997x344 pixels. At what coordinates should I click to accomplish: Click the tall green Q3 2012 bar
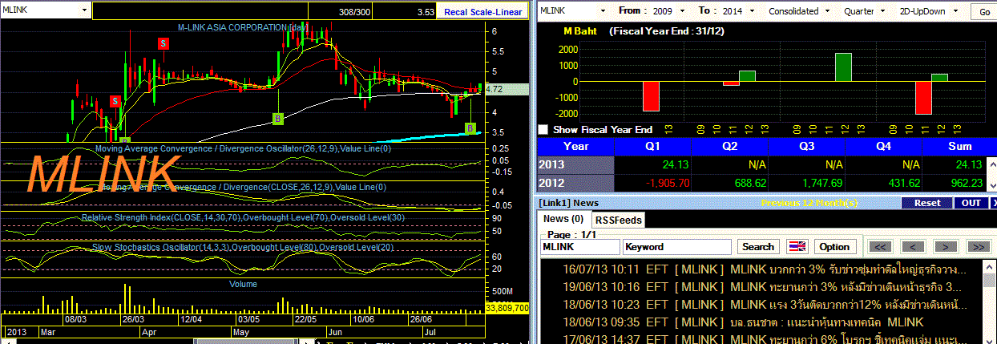click(x=843, y=67)
